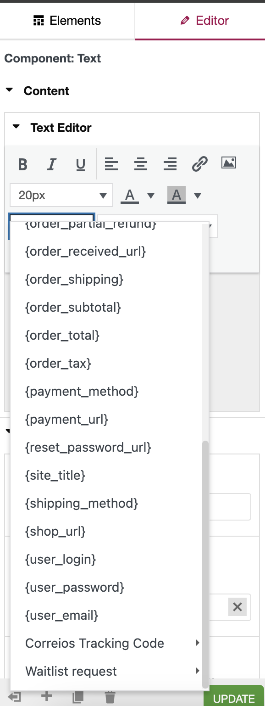The image size is (265, 706).
Task: Open text color picker arrow
Action: coord(150,196)
